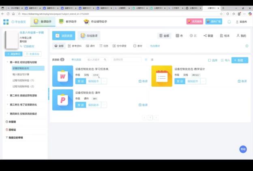
Task: Select the 校本 scope tab
Action: tap(224, 36)
